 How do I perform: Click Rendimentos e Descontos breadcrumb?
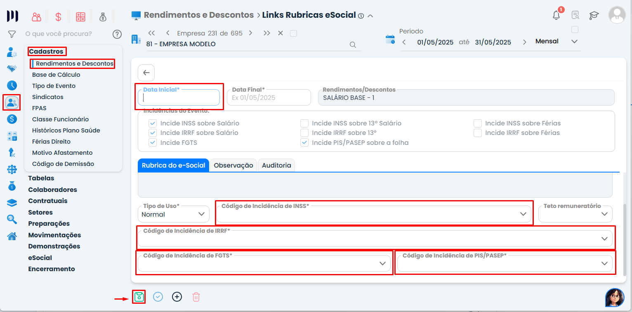point(199,15)
